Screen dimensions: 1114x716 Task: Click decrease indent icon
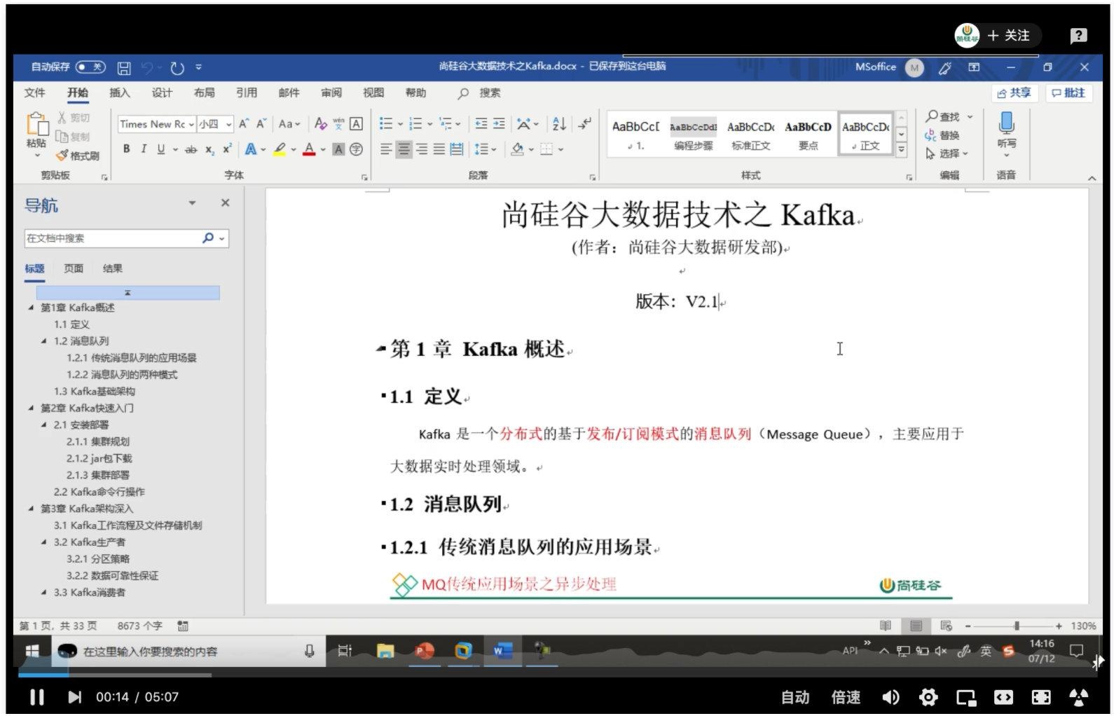pos(481,124)
